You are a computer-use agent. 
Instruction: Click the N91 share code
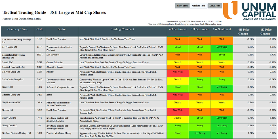coord(40,125)
